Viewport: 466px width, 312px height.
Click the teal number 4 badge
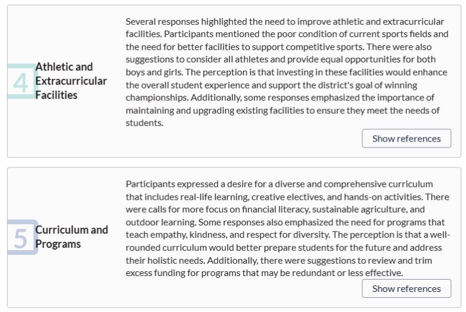(x=21, y=81)
